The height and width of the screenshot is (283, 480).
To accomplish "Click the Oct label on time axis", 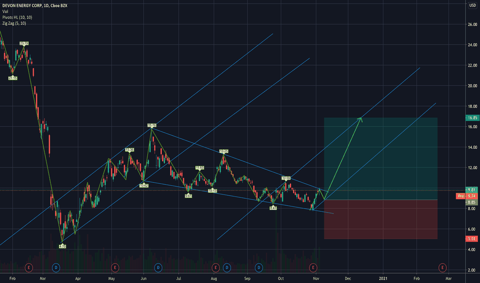I will (281, 278).
